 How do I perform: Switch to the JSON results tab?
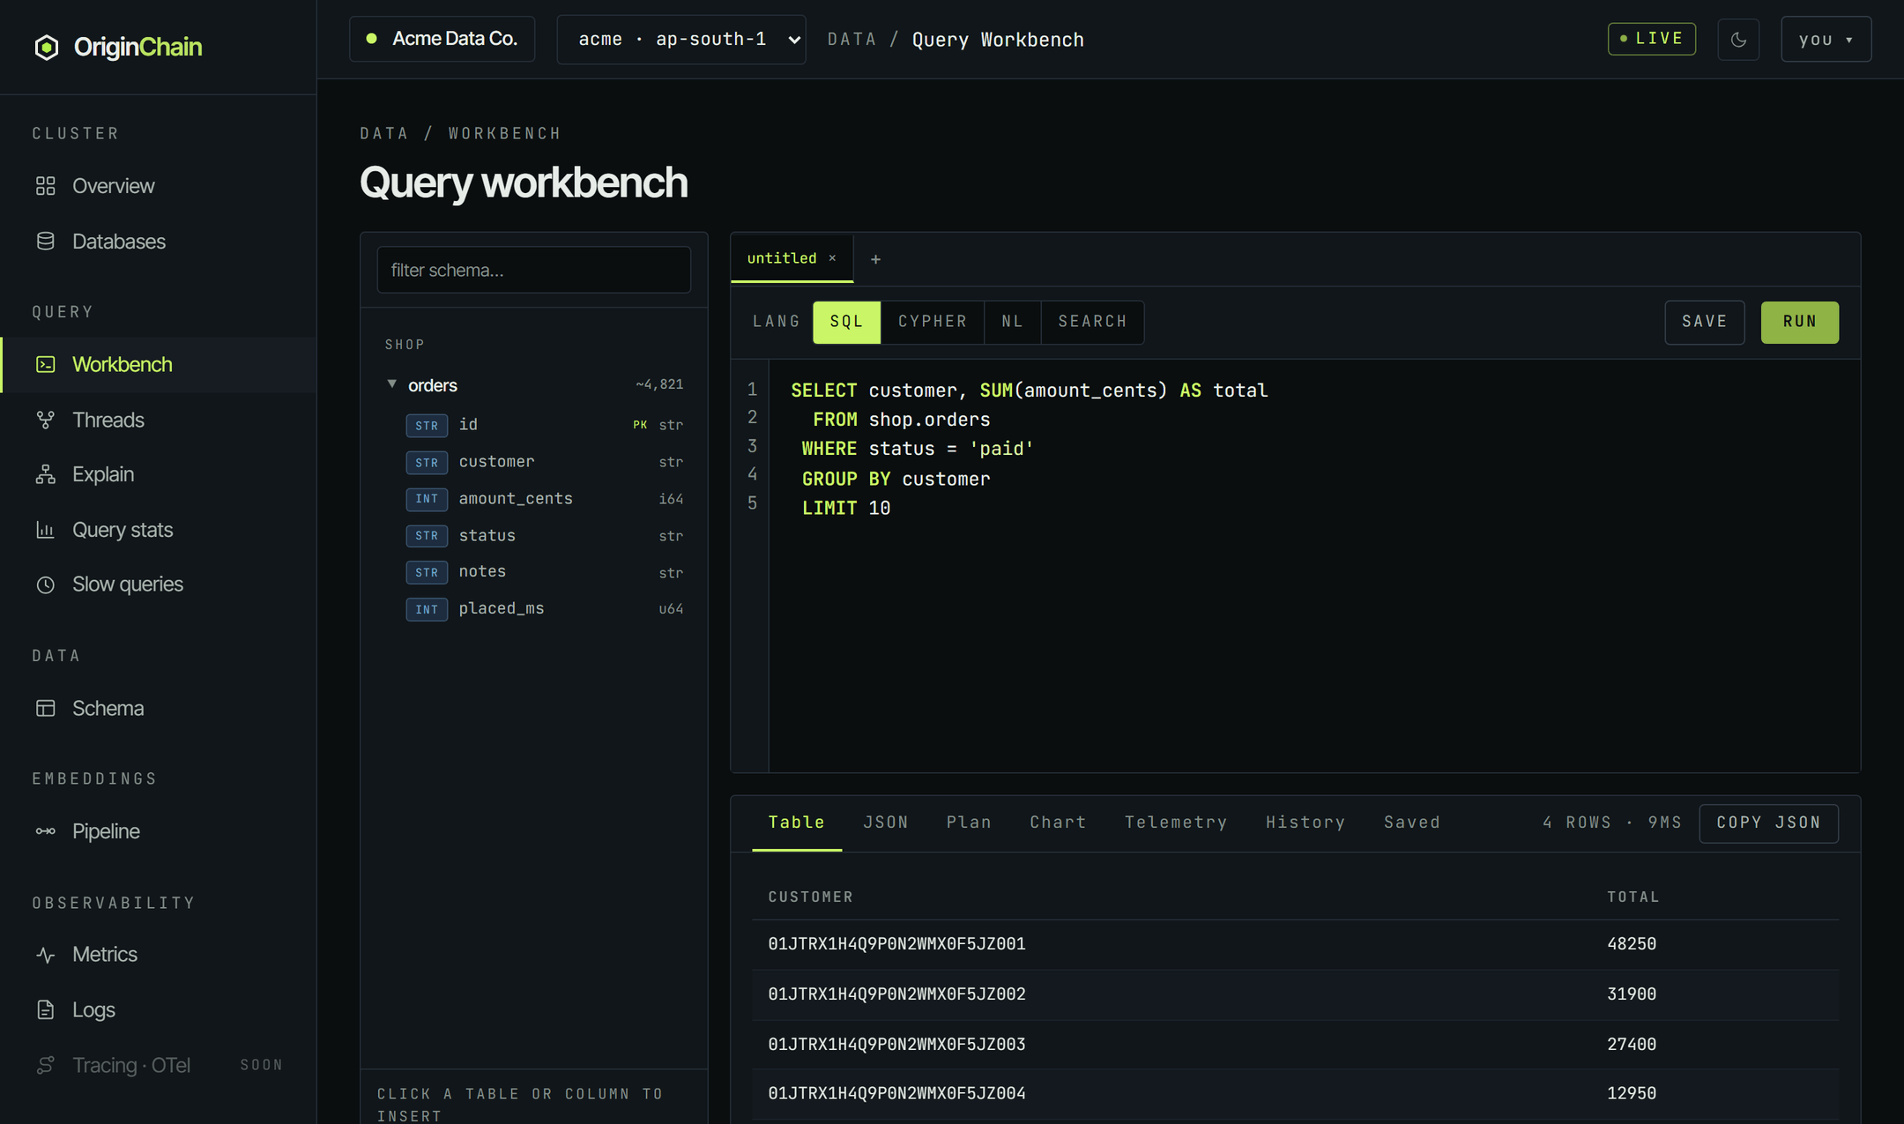[885, 823]
